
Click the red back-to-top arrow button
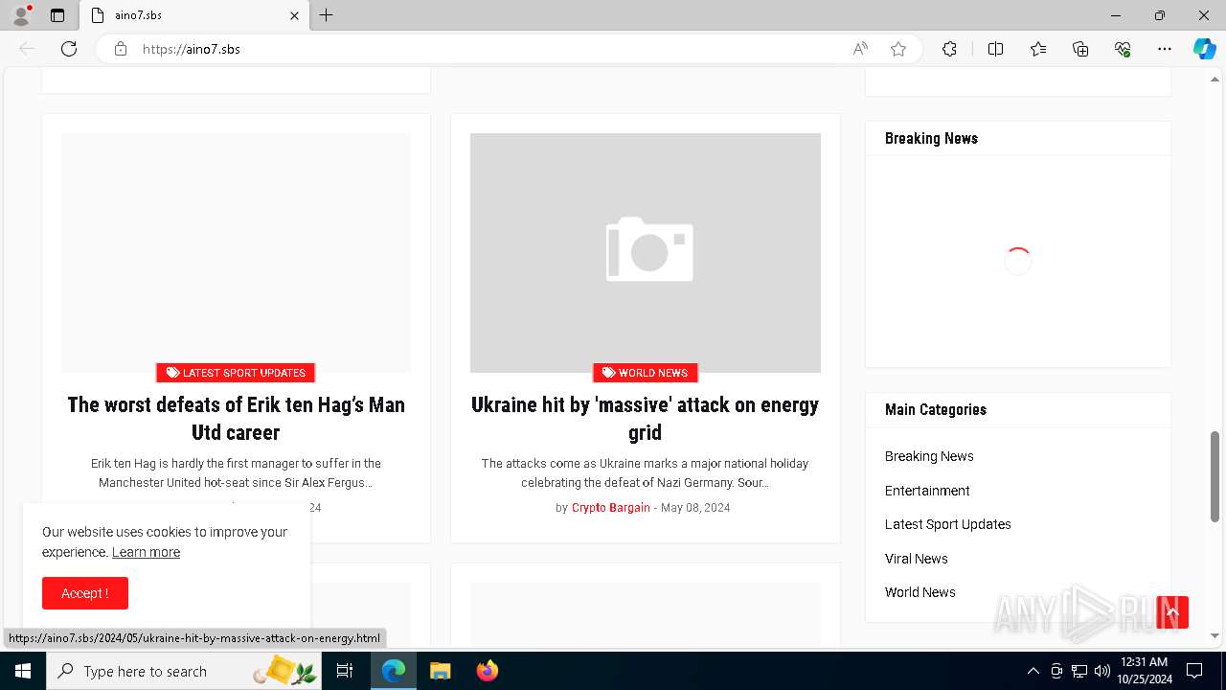click(1172, 612)
